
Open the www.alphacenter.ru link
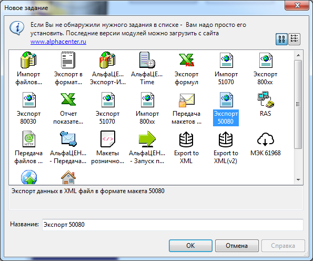coord(58,42)
